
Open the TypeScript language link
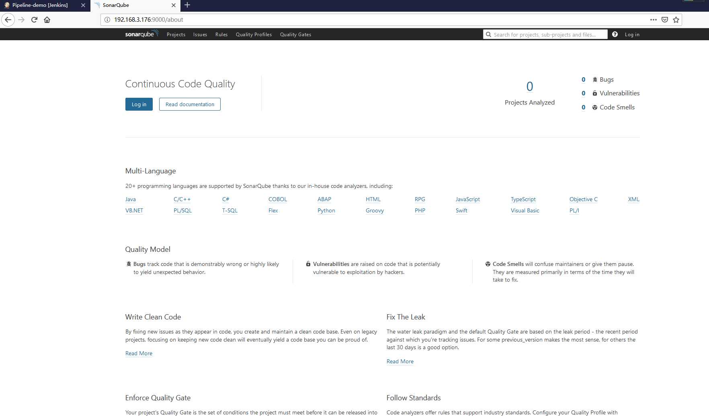point(523,199)
